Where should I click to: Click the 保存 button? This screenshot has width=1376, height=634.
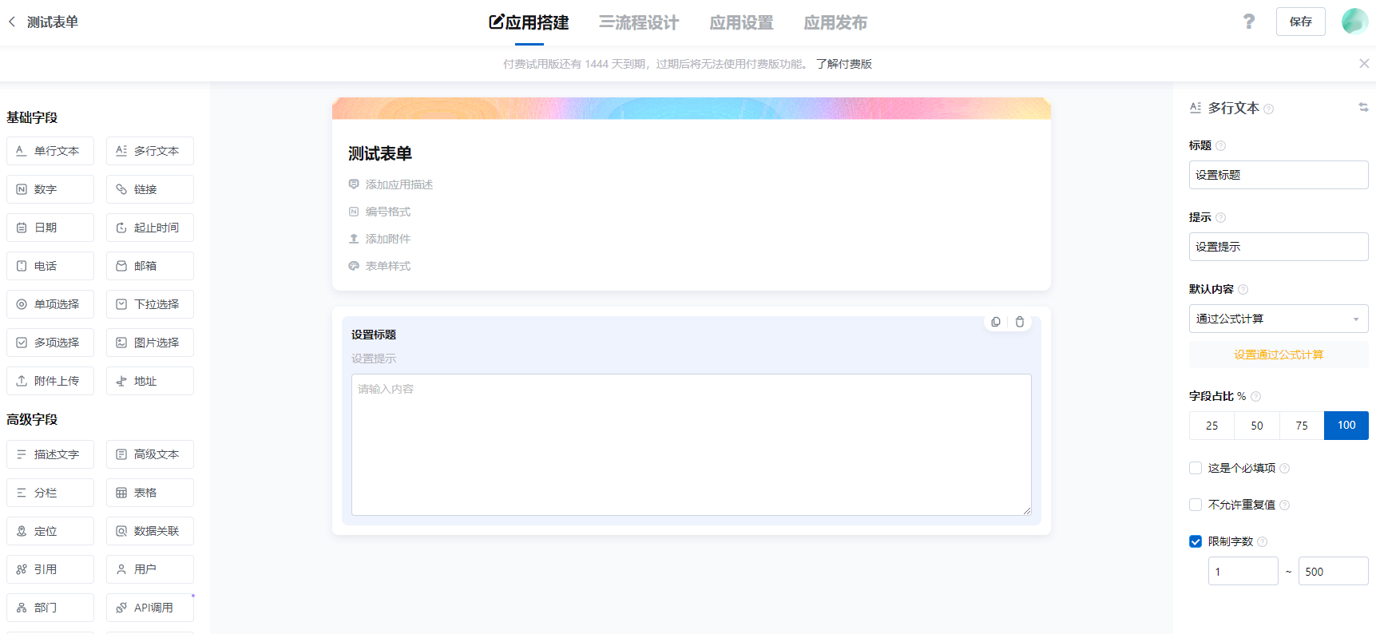(1300, 22)
